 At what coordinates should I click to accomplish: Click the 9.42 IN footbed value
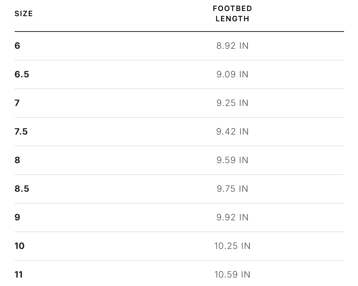tap(232, 132)
